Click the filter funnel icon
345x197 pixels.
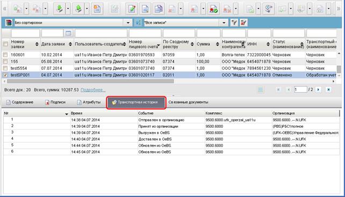234,23
